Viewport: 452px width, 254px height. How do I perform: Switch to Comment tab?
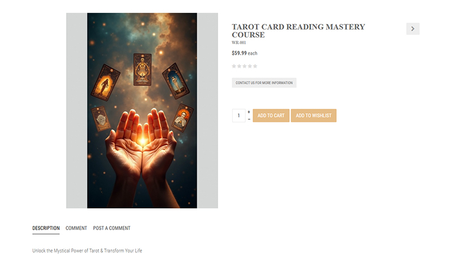click(76, 228)
